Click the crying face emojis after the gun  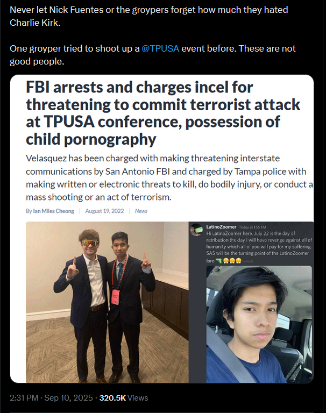tap(232, 261)
